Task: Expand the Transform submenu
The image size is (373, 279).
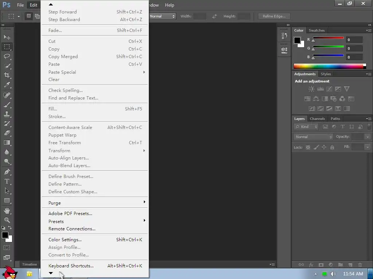Action: (x=95, y=151)
